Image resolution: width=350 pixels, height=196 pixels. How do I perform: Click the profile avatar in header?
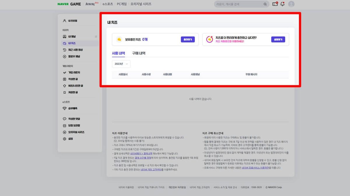click(291, 4)
